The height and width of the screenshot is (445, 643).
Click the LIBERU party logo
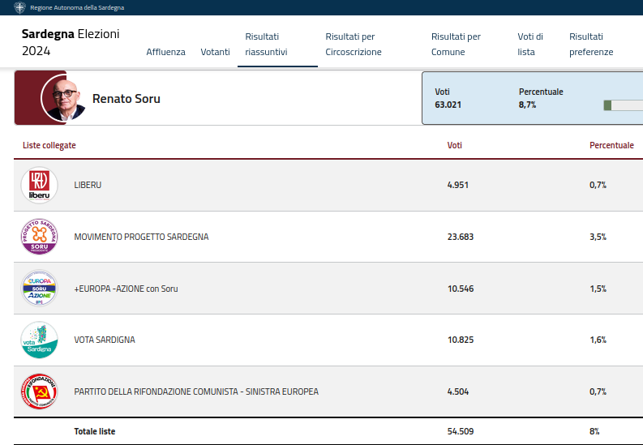39,186
